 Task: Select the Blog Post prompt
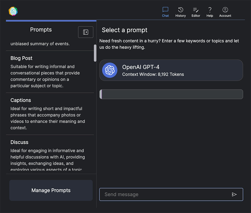pyautogui.click(x=50, y=72)
